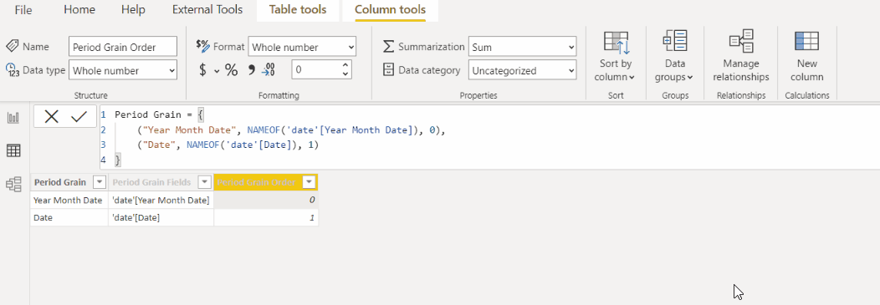The height and width of the screenshot is (305, 880).
Task: Increase decimal places stepper up
Action: pyautogui.click(x=345, y=66)
